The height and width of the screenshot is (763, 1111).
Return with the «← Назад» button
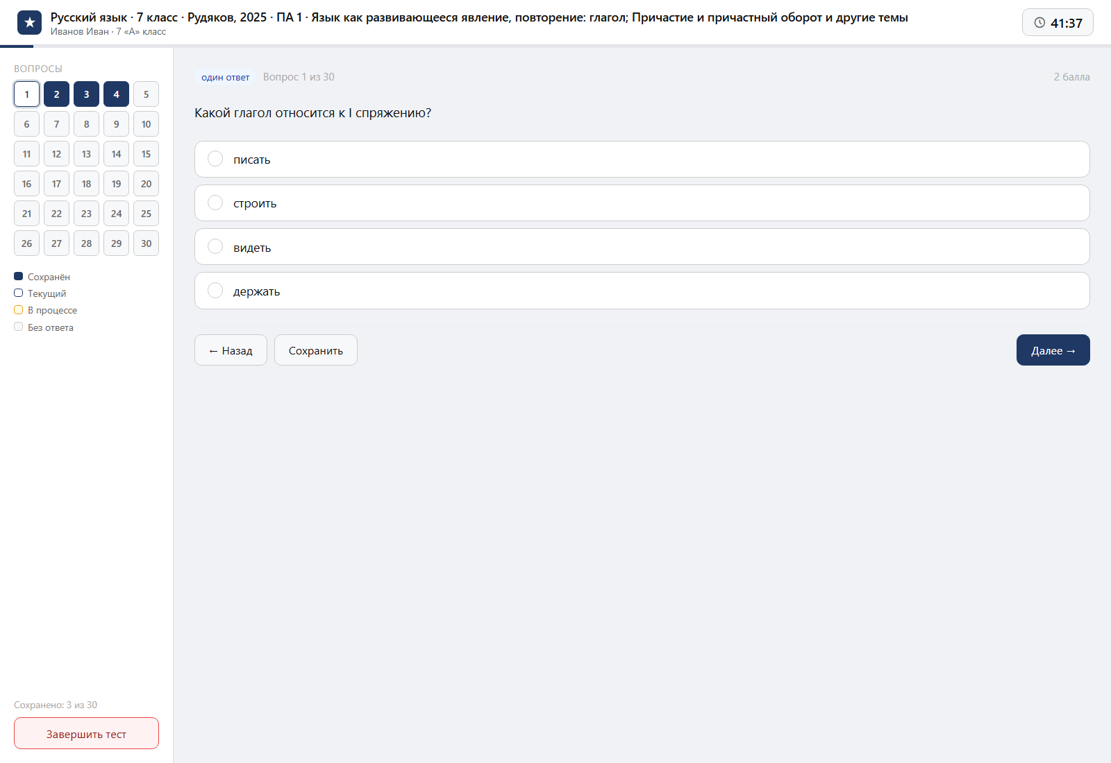pos(231,350)
